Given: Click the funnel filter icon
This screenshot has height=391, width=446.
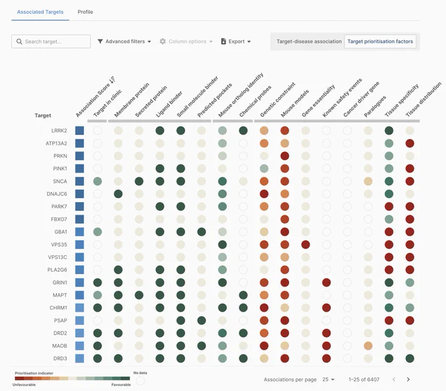Looking at the screenshot, I should click(100, 41).
